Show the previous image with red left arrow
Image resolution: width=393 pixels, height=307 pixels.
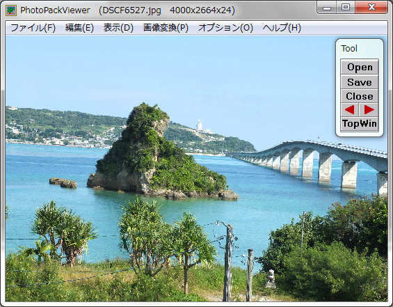coord(350,109)
